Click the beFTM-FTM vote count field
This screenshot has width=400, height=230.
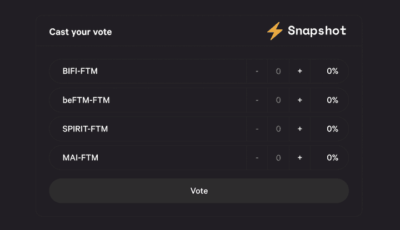point(278,100)
